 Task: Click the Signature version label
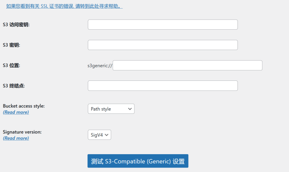click(22, 132)
